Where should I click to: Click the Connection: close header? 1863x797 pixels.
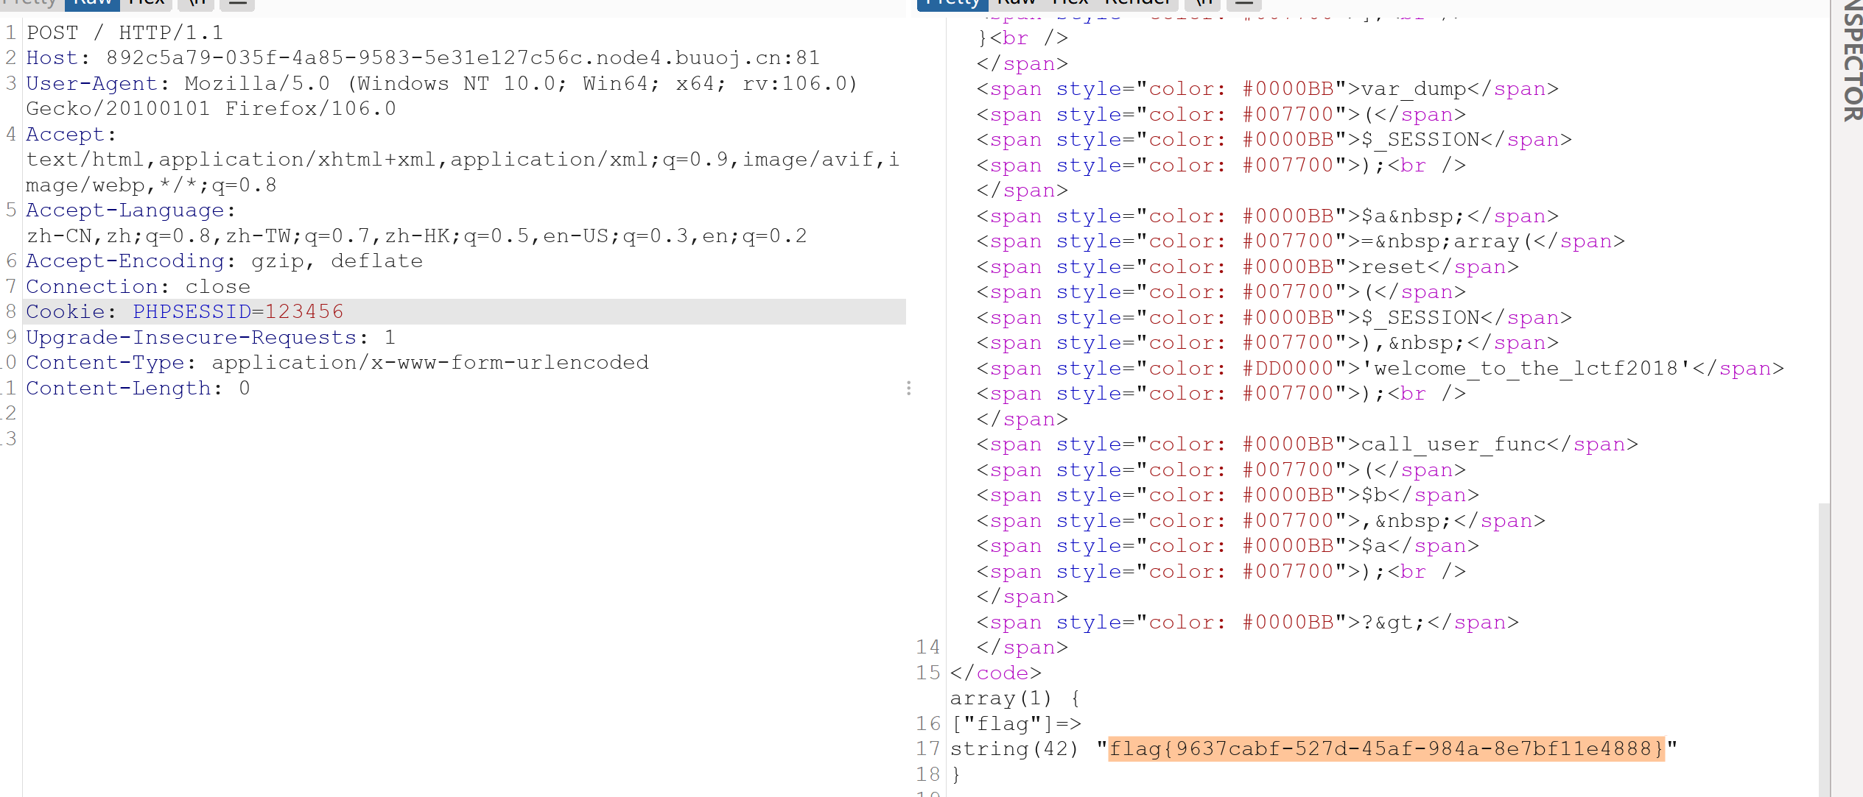(138, 287)
